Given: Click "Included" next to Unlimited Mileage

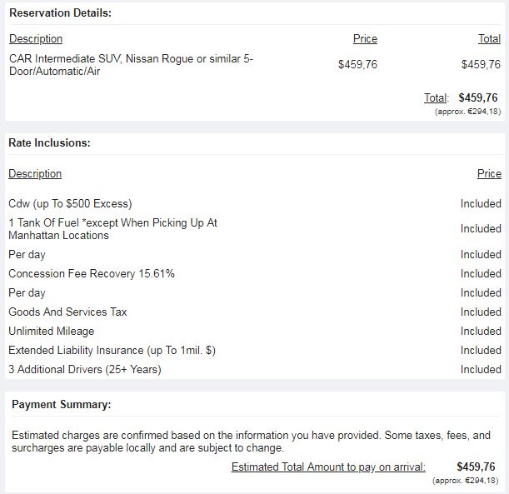Looking at the screenshot, I should (x=481, y=331).
